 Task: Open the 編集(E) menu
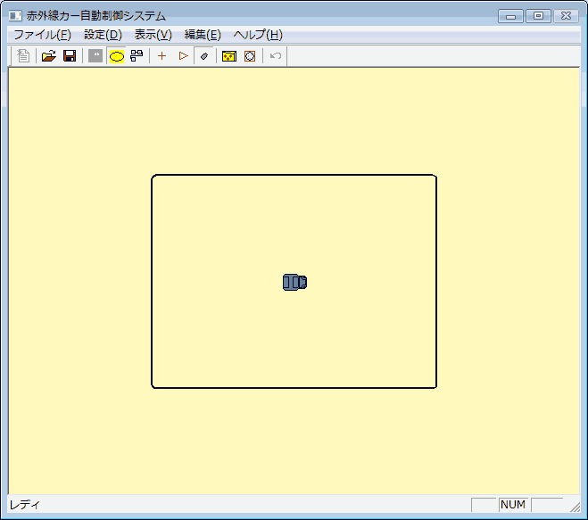[203, 35]
